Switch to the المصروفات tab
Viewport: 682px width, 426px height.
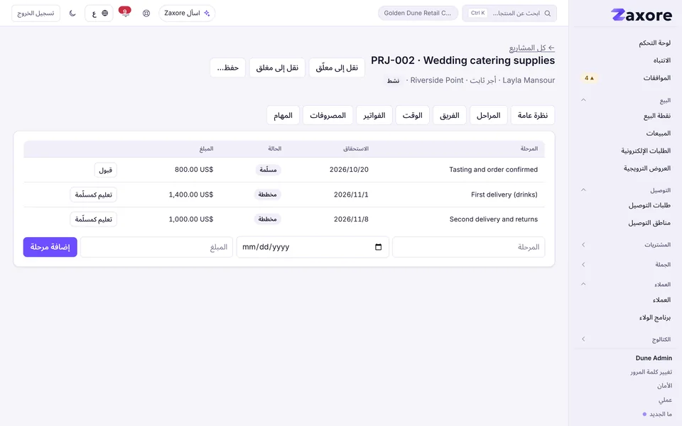(x=328, y=115)
